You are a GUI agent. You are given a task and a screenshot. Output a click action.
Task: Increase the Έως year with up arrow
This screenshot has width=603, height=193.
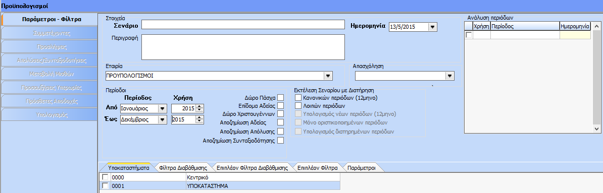point(199,117)
